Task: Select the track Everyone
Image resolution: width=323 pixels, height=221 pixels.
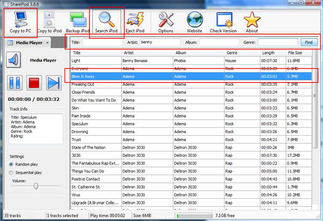Action: 191,68
